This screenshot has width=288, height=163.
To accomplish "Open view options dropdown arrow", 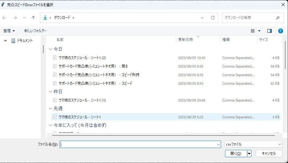I will (x=259, y=31).
